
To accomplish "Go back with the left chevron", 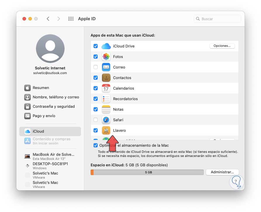I will click(x=48, y=19).
